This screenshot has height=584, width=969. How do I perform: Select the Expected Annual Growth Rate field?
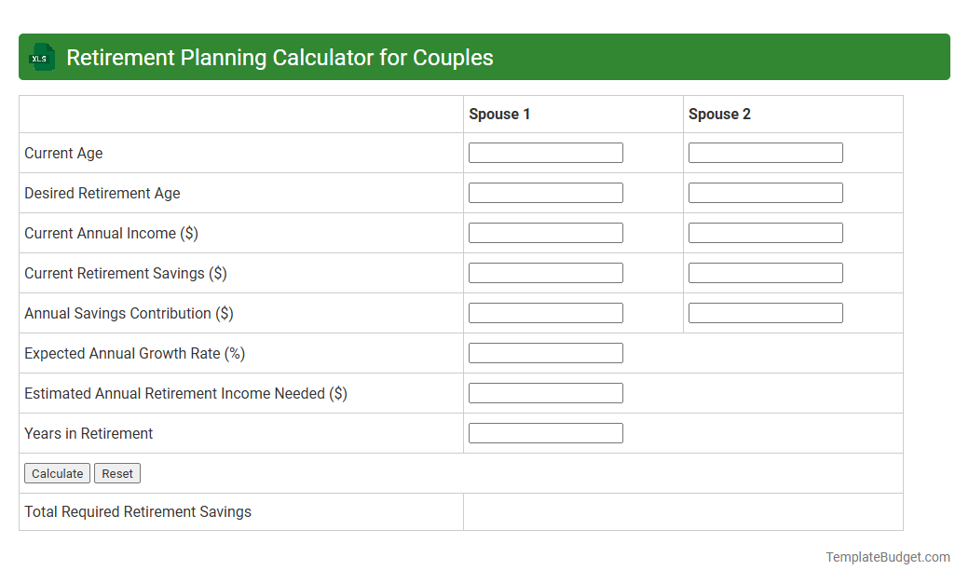click(545, 352)
